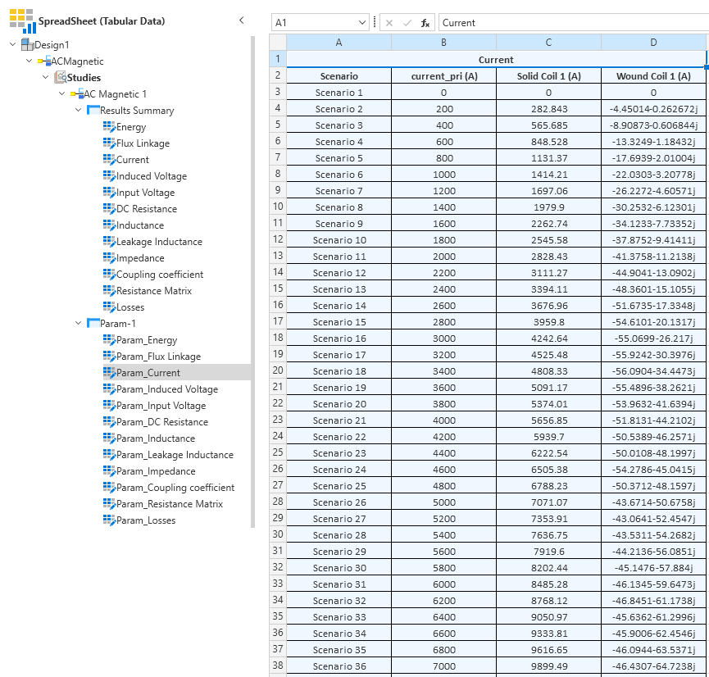Click the formula bar cancel X icon
Screen dimensions: 709x677
click(x=389, y=23)
